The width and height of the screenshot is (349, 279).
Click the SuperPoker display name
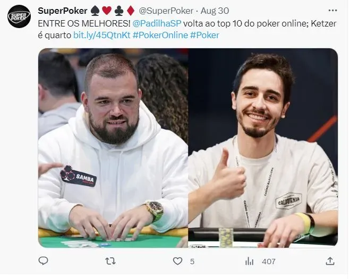point(63,11)
